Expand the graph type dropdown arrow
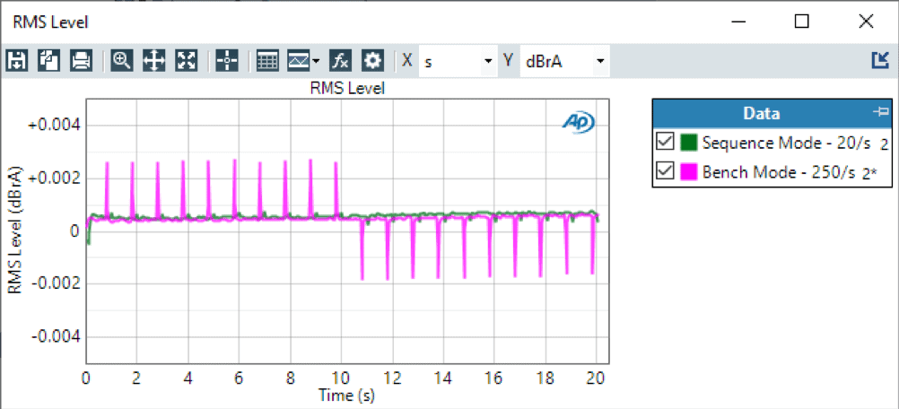Viewport: 899px width, 409px height. [316, 61]
